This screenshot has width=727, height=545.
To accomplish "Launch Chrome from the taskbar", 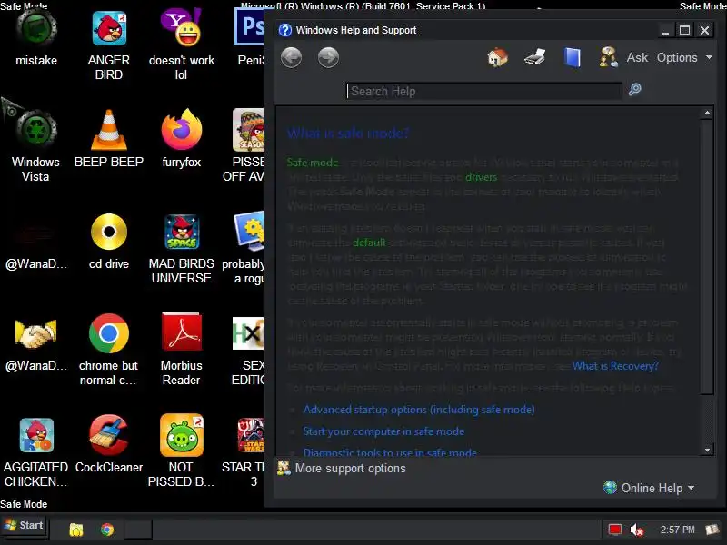I will [x=107, y=530].
